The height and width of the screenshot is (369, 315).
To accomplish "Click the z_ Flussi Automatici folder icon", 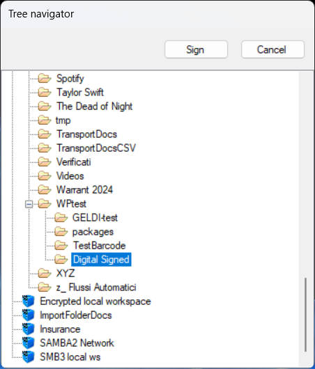I will pyautogui.click(x=45, y=288).
